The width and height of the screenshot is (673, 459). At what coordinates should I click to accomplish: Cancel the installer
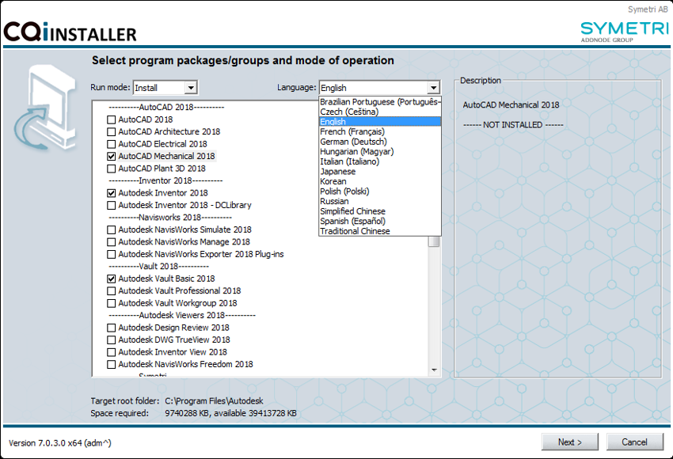634,442
